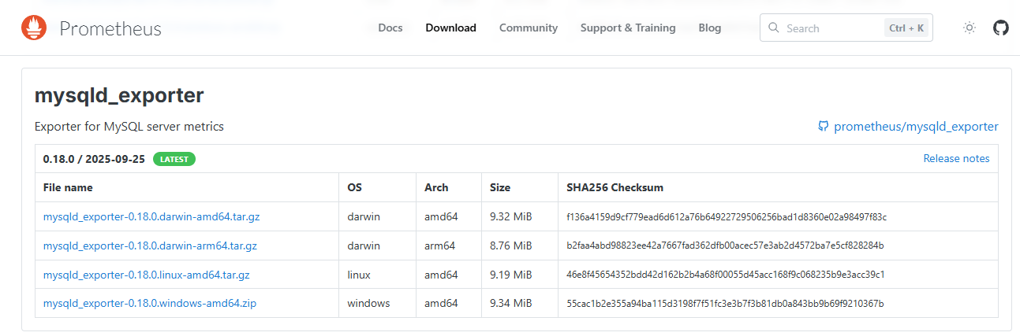The image size is (1020, 336).
Task: Download mysqld_exporter darwin-arm64 tar.gz file
Action: pos(150,246)
